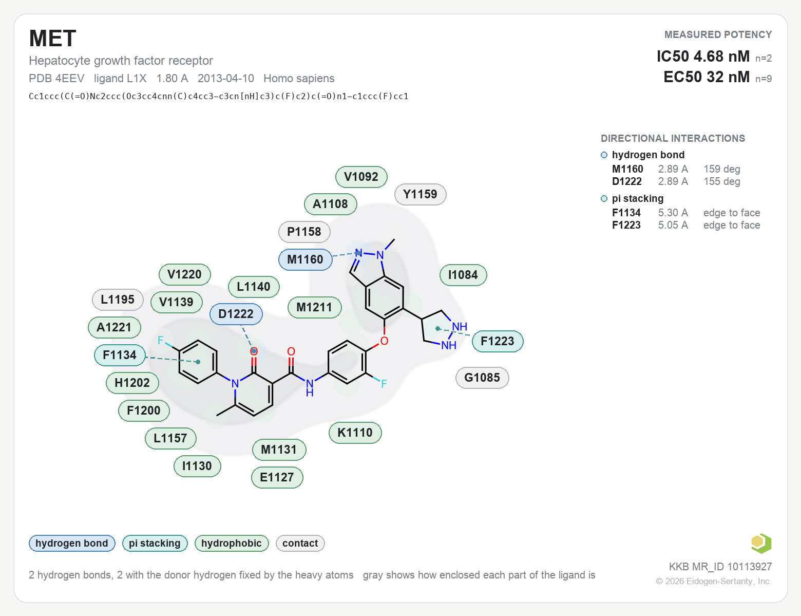The image size is (801, 616).
Task: Click F1223 row in the pi stacking table
Action: pos(686,225)
